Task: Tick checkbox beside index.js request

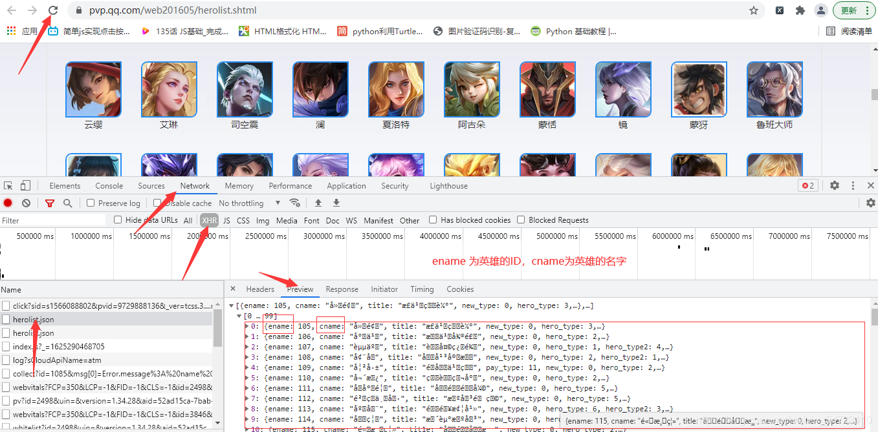Action: click(6, 347)
